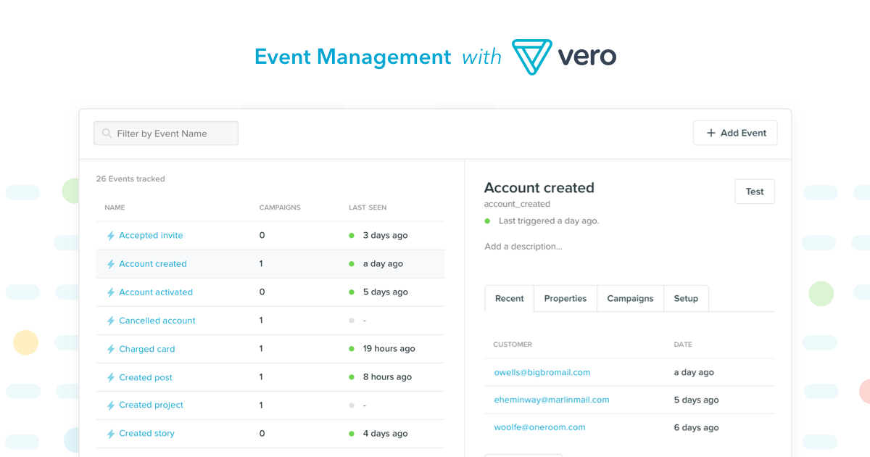Image resolution: width=870 pixels, height=457 pixels.
Task: Click the Vero logo icon
Action: 531,57
